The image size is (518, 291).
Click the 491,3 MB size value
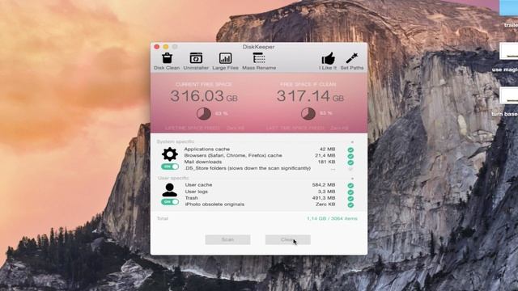click(324, 197)
